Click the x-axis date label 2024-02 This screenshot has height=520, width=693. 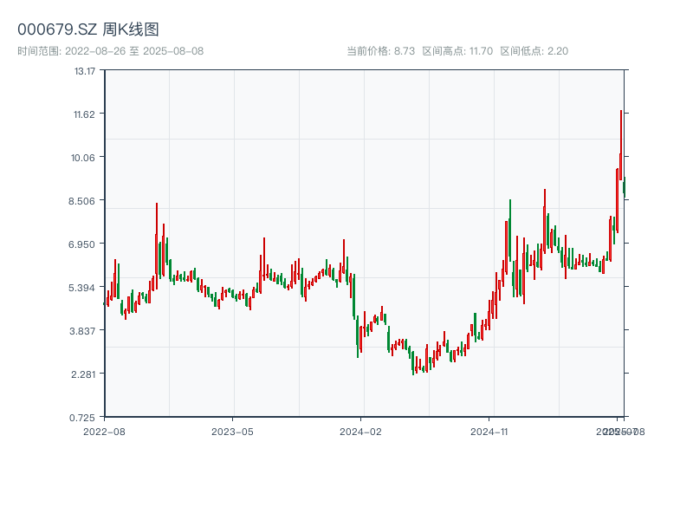click(360, 432)
